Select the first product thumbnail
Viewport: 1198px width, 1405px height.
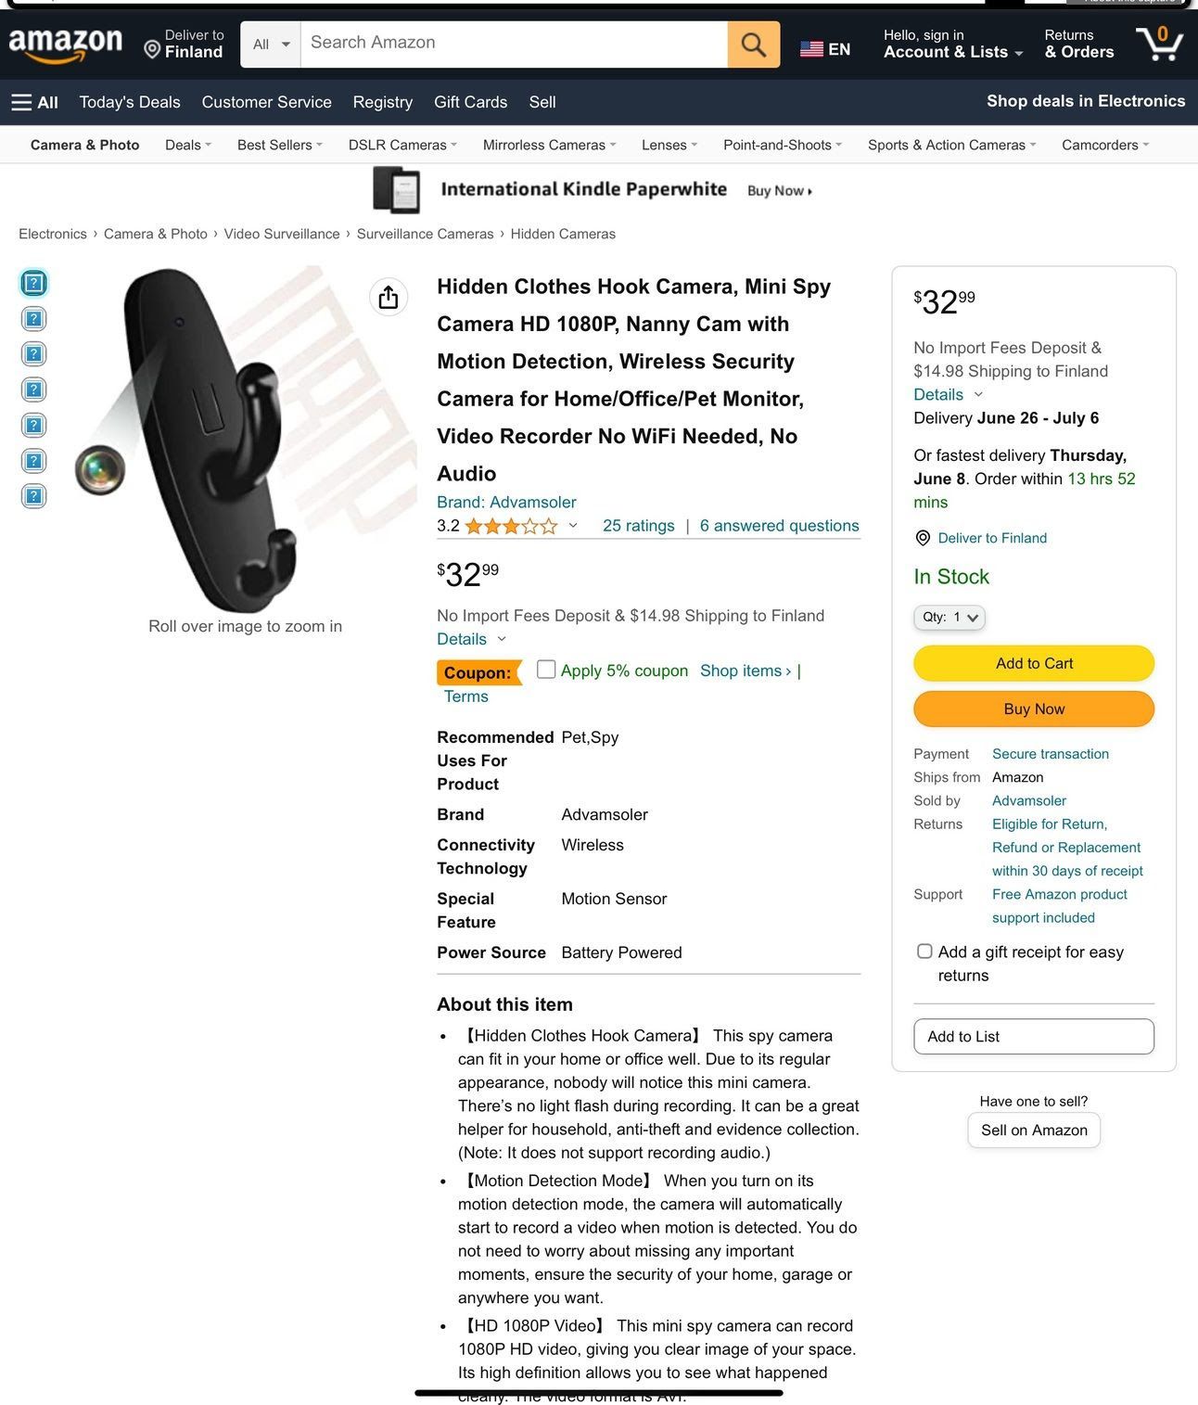click(x=34, y=283)
